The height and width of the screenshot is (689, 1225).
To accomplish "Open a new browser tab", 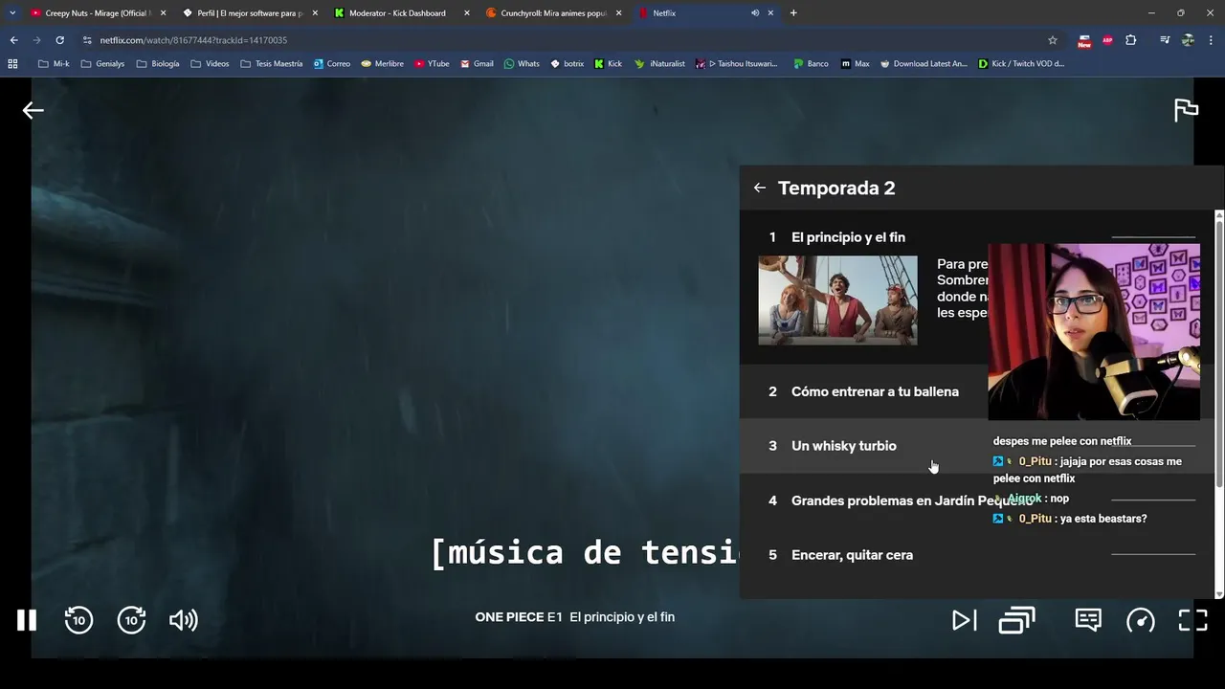I will [x=793, y=13].
